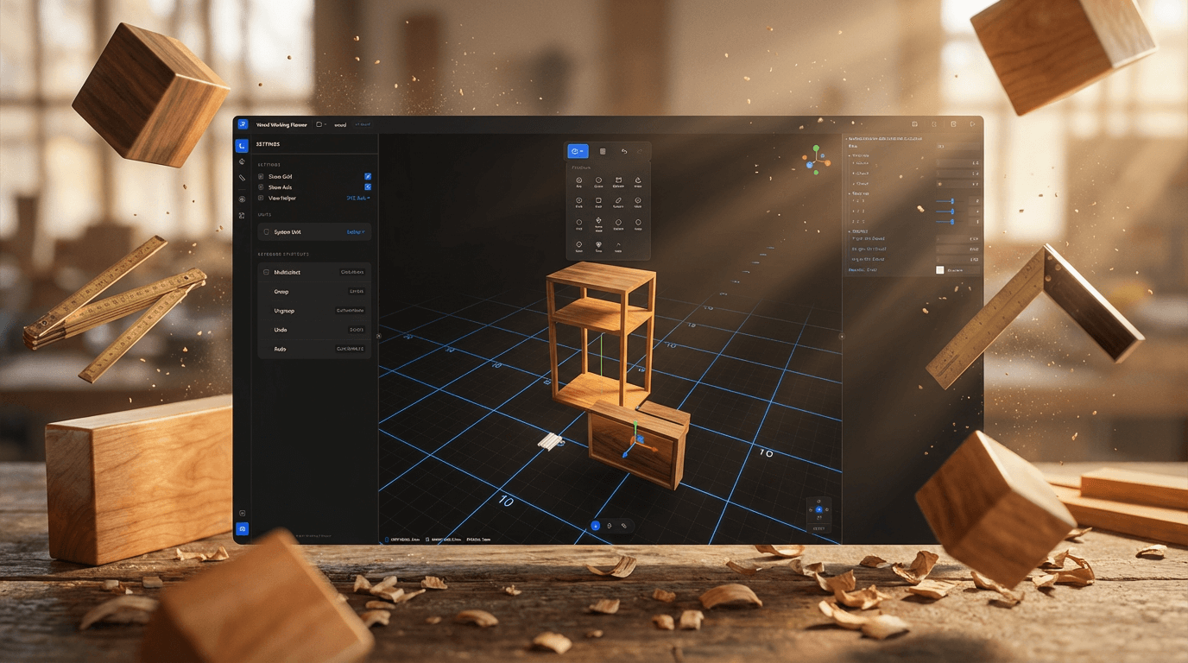
Task: Toggle the Show Axis checkbox
Action: [x=368, y=186]
